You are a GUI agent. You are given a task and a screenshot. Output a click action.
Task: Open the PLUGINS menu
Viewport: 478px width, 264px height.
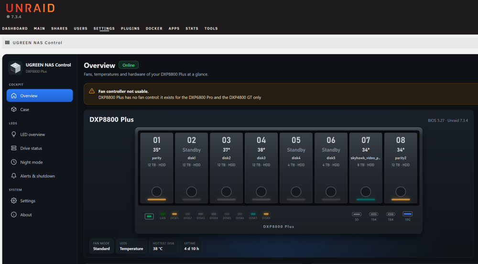click(130, 28)
